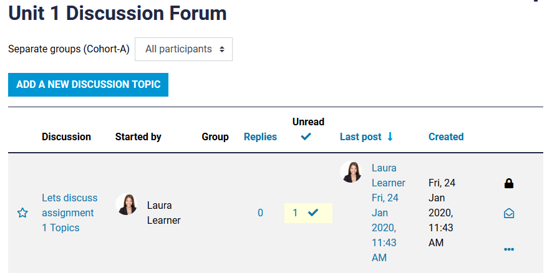The image size is (547, 273).
Task: Click the lock icon on the discussion row
Action: (x=509, y=183)
